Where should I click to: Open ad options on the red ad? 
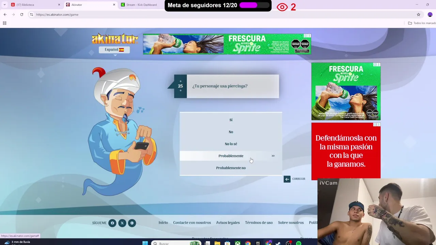379,125
